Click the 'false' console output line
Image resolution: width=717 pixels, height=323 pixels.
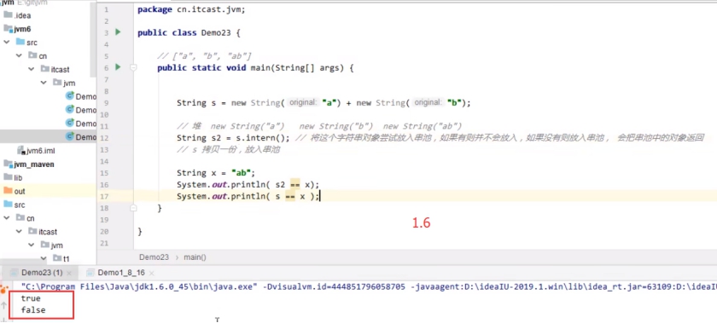(x=33, y=309)
